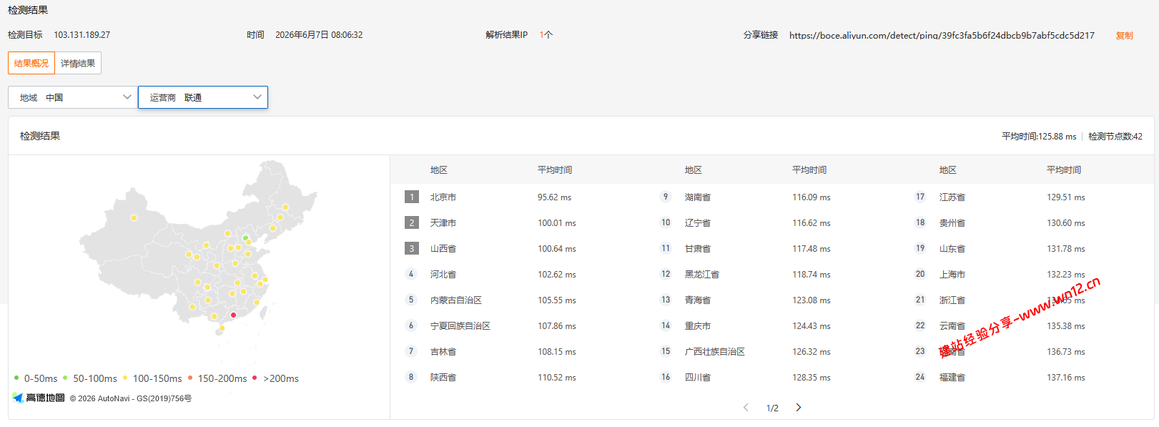Click 贵州省 region name
Image resolution: width=1159 pixels, height=427 pixels.
coord(952,223)
